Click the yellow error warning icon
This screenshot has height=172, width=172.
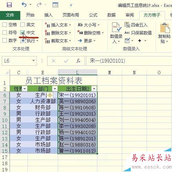[50, 95]
